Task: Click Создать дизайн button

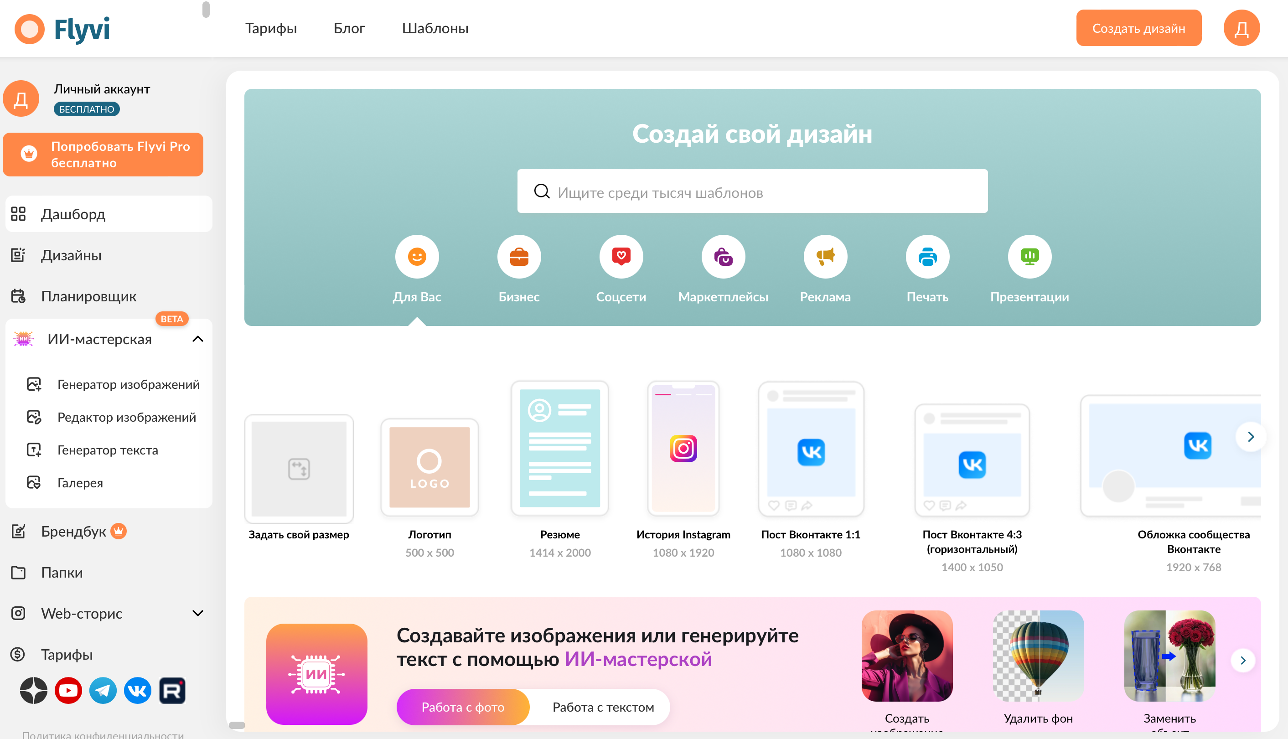Action: pyautogui.click(x=1138, y=28)
